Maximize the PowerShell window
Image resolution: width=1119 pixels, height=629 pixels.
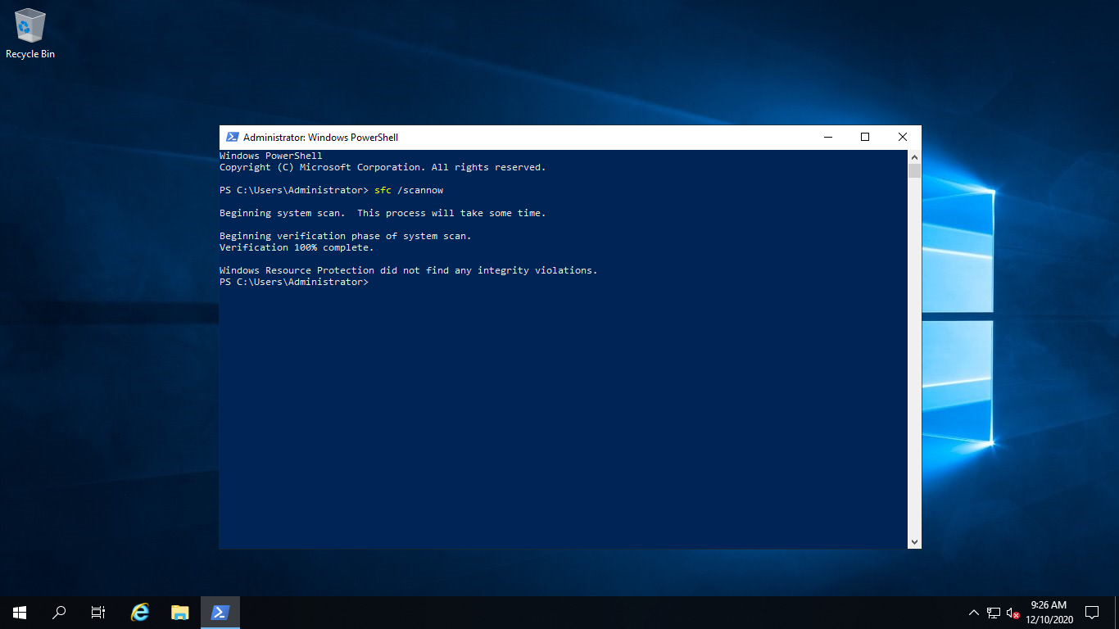865,138
